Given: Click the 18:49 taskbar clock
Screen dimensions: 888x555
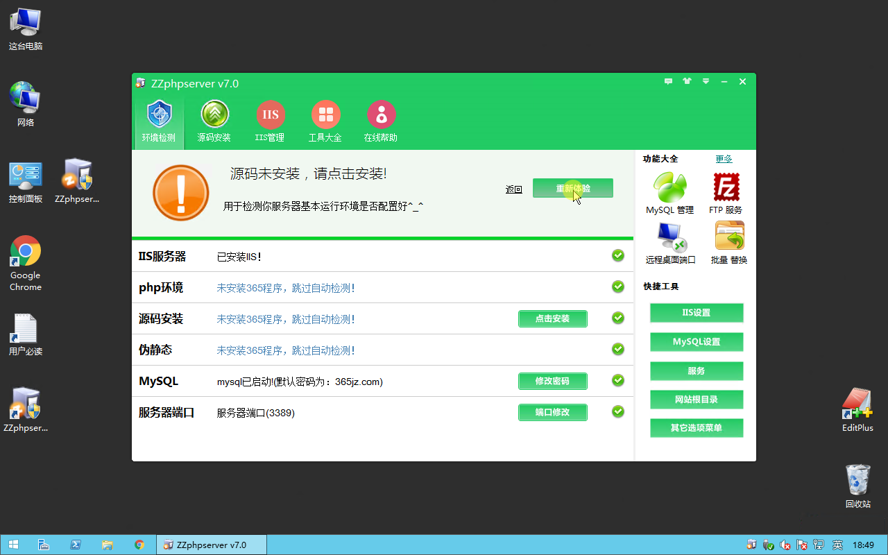Looking at the screenshot, I should [x=863, y=545].
